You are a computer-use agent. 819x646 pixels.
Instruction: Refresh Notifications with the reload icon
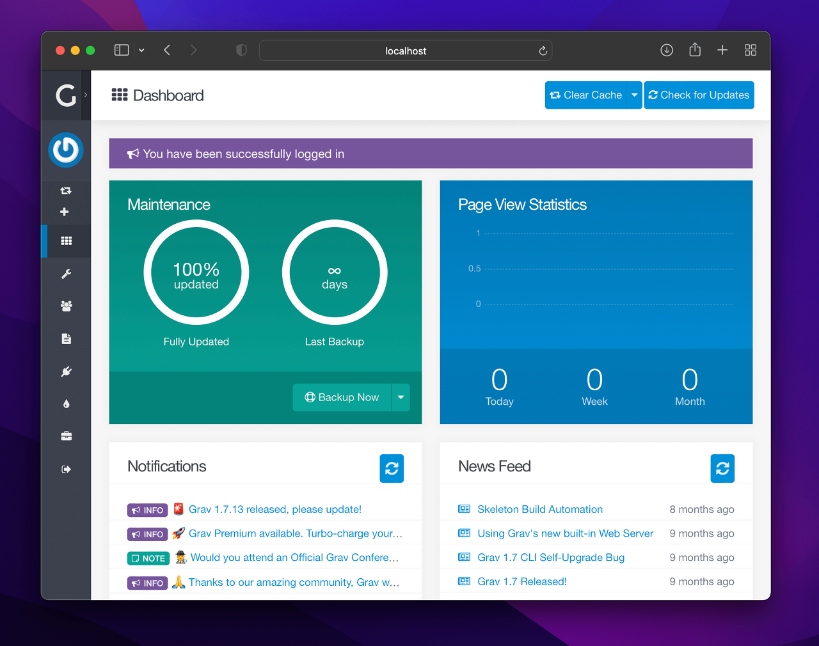pyautogui.click(x=392, y=469)
